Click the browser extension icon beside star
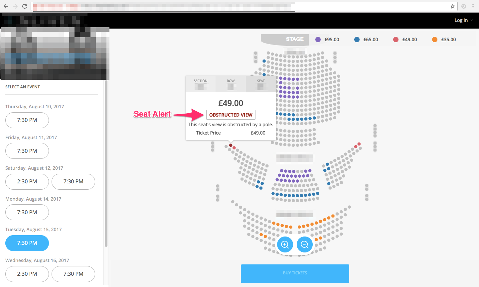 (464, 6)
